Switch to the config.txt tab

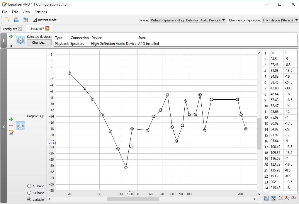point(10,29)
